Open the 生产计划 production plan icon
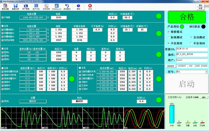Screen dimensions: 209x131 pos(36,6)
